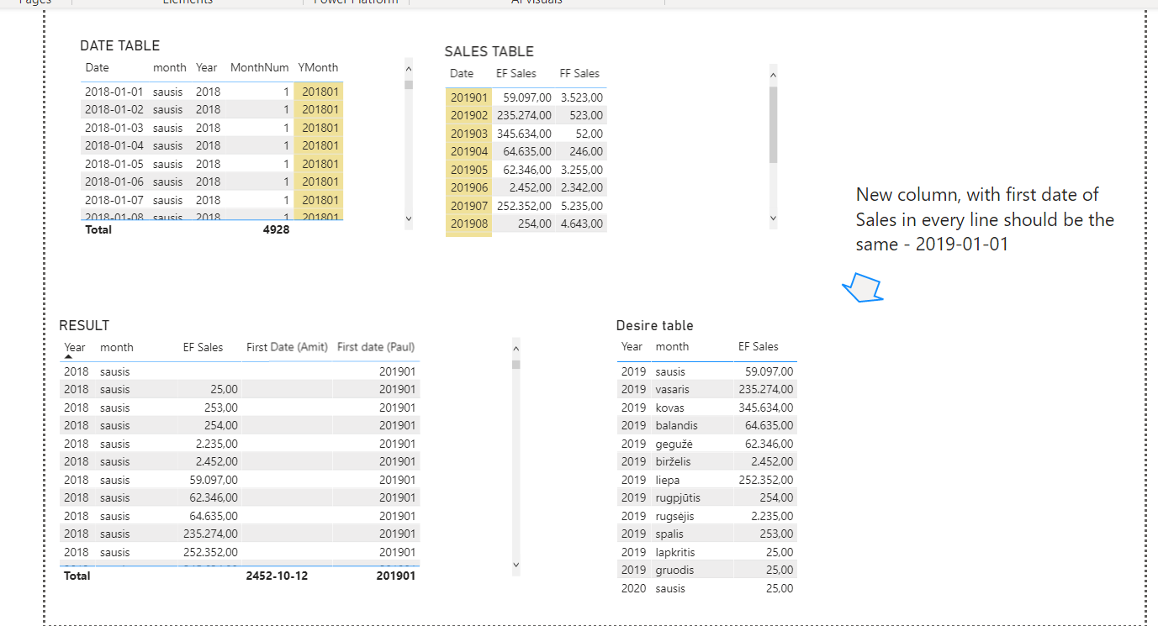
Task: Click the DATE TABLE scroll down arrow
Action: click(409, 218)
